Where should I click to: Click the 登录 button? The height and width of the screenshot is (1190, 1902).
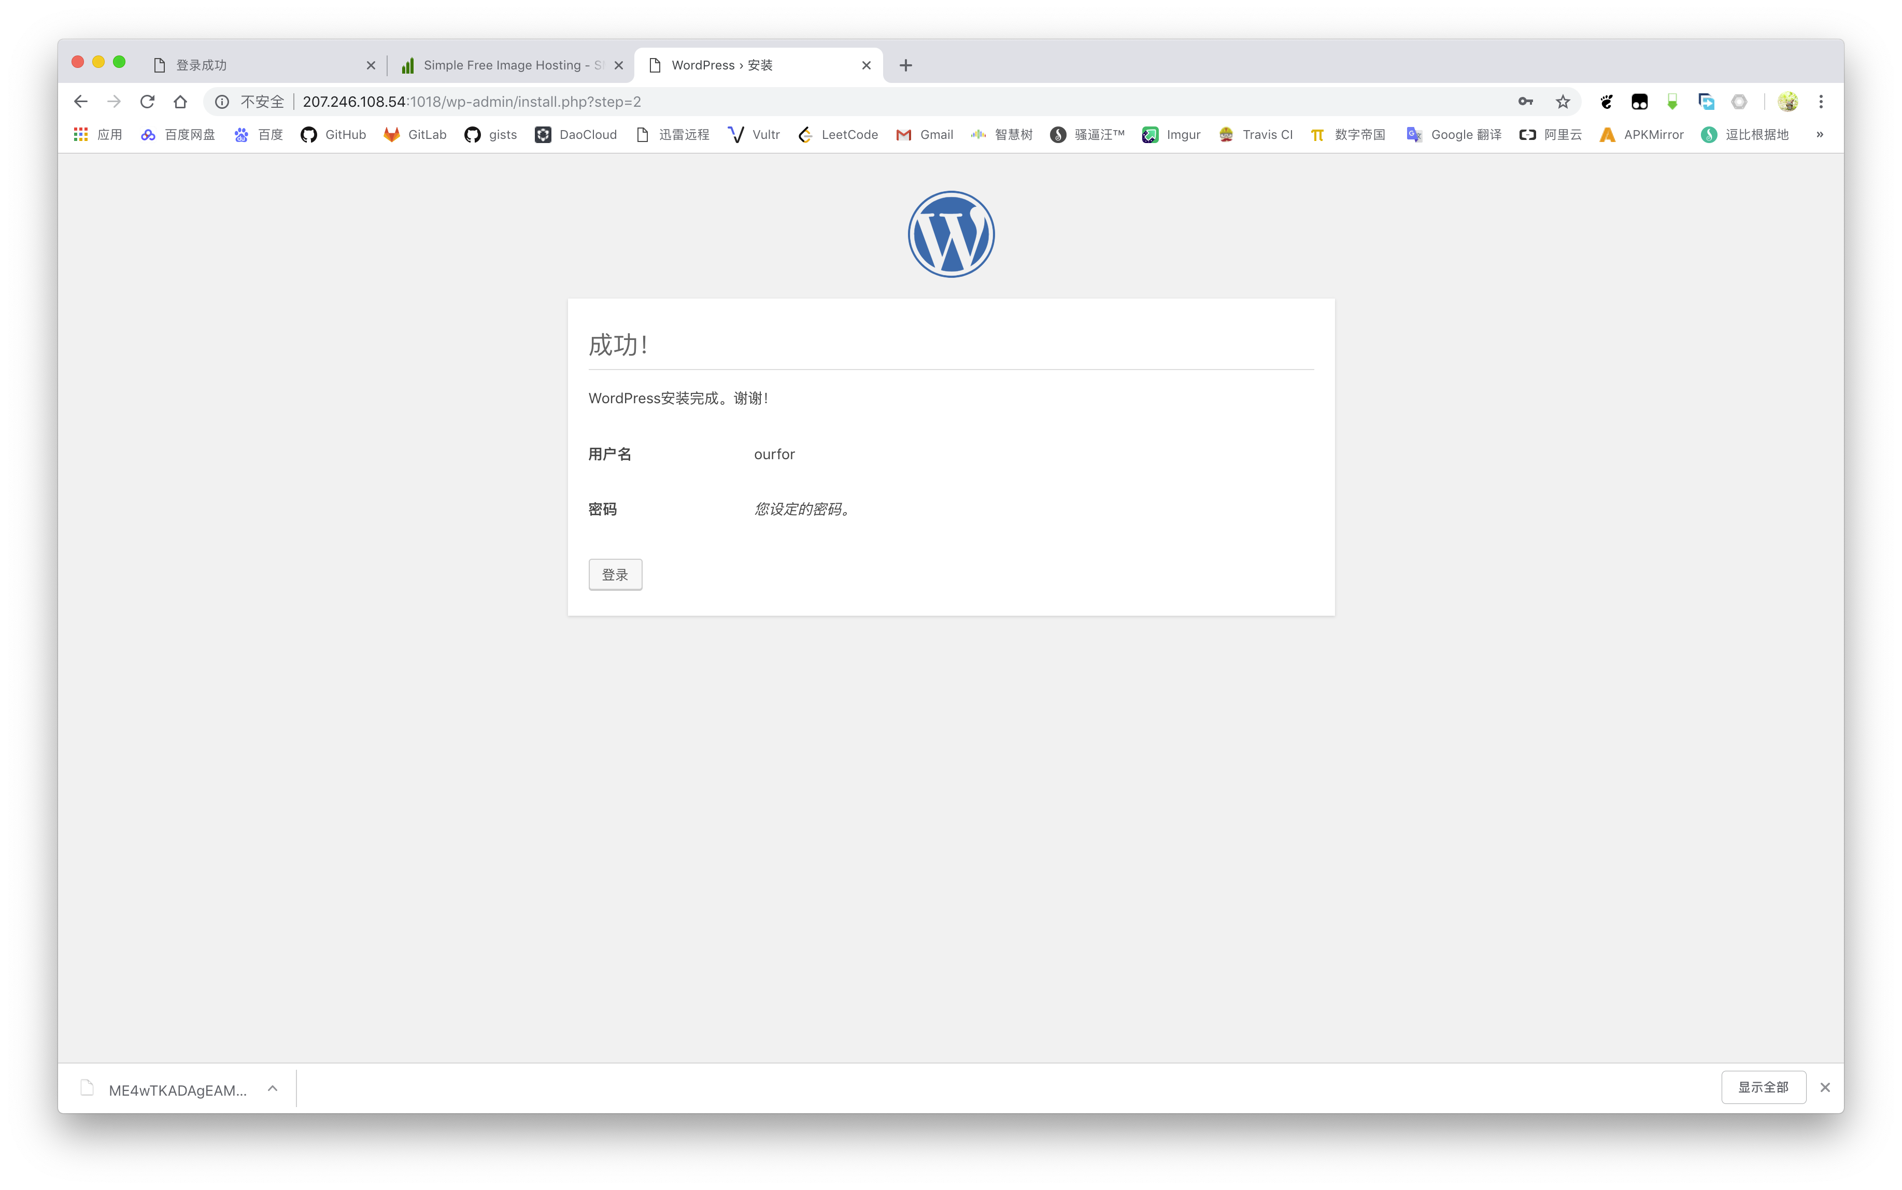pyautogui.click(x=615, y=575)
